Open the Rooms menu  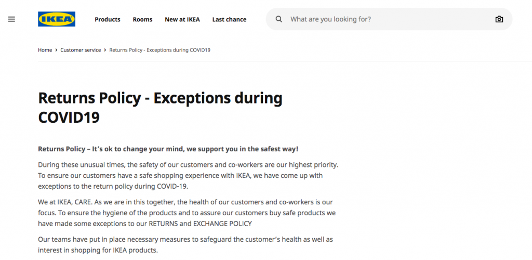click(142, 19)
